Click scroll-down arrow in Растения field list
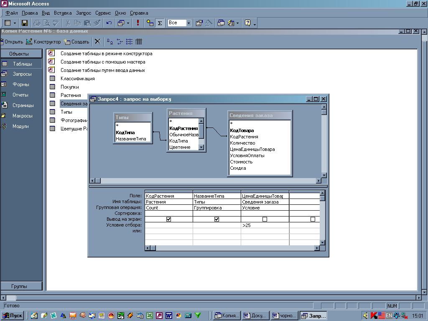The width and height of the screenshot is (428, 321). click(201, 148)
